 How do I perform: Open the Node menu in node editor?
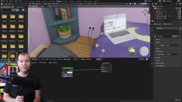(x=54, y=59)
